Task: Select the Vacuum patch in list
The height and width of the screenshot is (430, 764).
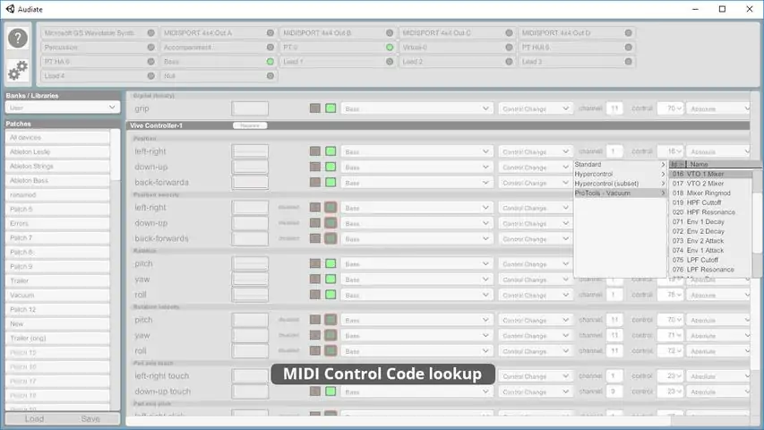Action: 57,295
